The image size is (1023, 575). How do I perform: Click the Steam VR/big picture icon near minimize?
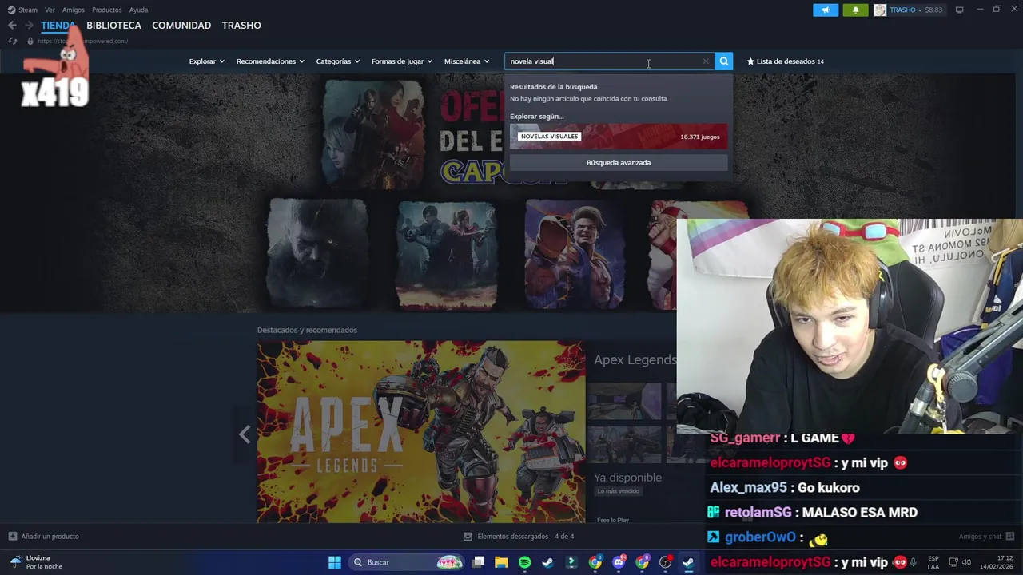pyautogui.click(x=959, y=10)
